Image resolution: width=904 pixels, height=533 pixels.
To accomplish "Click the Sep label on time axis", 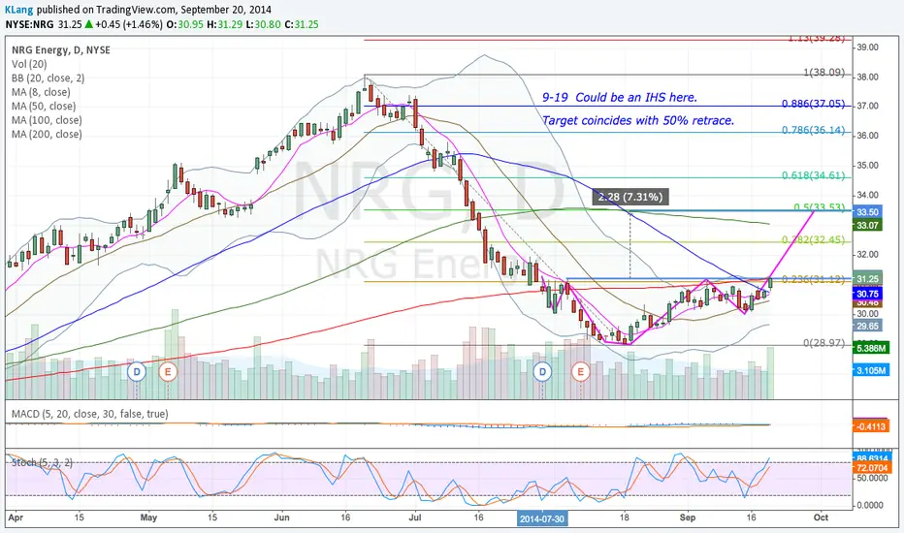I will tap(688, 517).
